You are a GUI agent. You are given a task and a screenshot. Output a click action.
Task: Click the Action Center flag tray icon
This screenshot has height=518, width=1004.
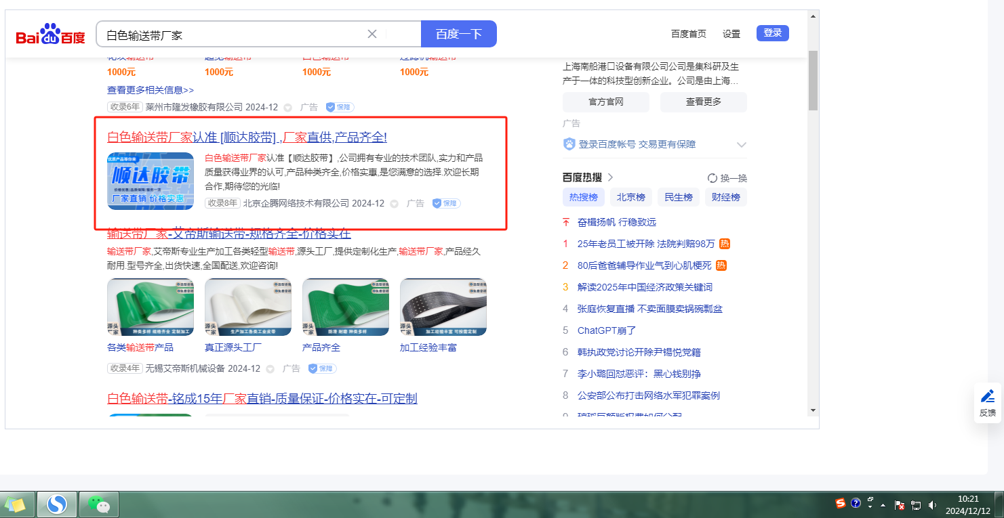click(900, 505)
